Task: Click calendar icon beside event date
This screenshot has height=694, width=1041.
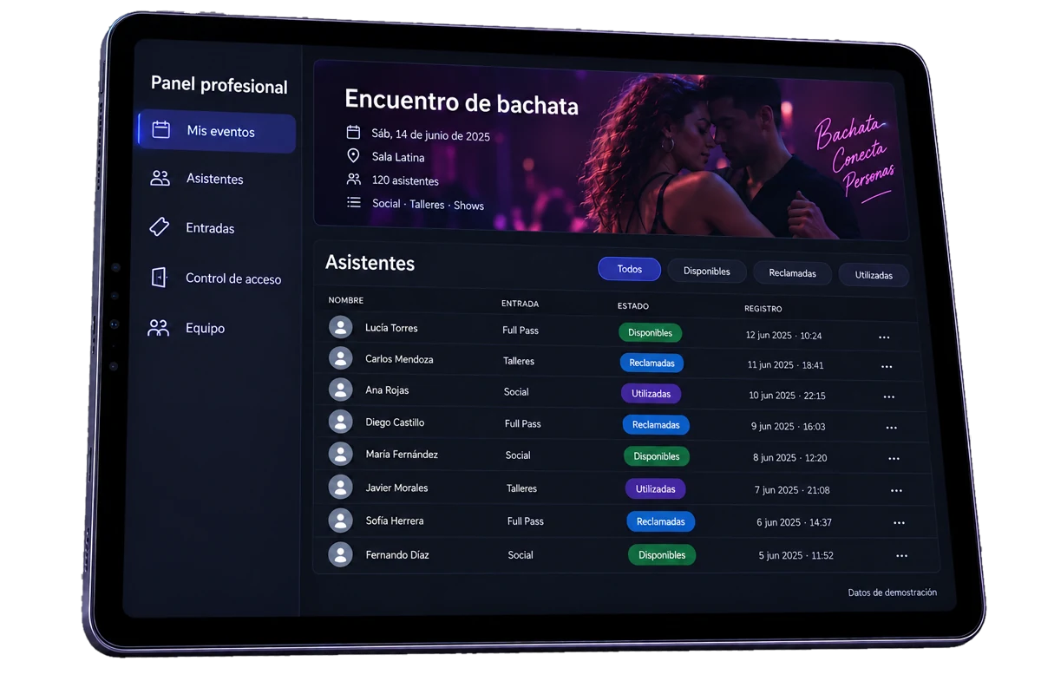Action: click(x=353, y=132)
